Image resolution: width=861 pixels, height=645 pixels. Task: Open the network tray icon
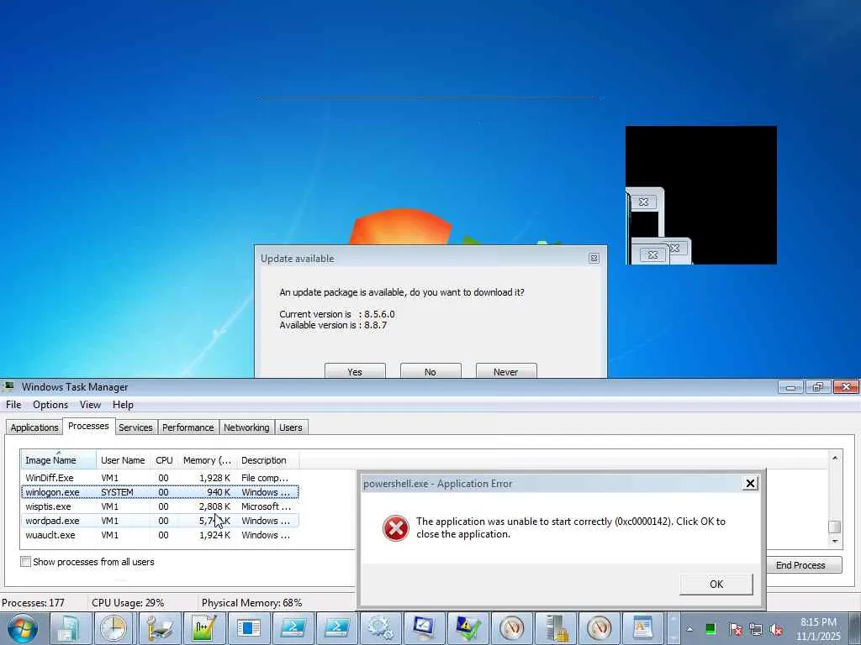click(x=756, y=629)
